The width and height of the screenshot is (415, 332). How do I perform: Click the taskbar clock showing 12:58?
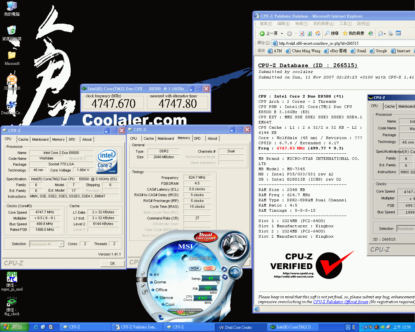pos(402,327)
